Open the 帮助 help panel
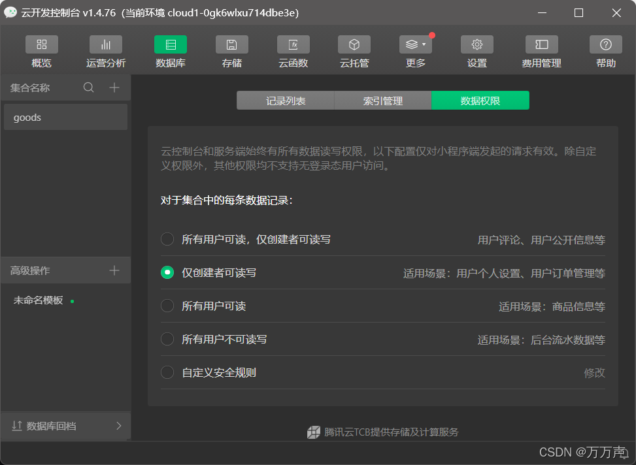The height and width of the screenshot is (465, 636). click(605, 51)
